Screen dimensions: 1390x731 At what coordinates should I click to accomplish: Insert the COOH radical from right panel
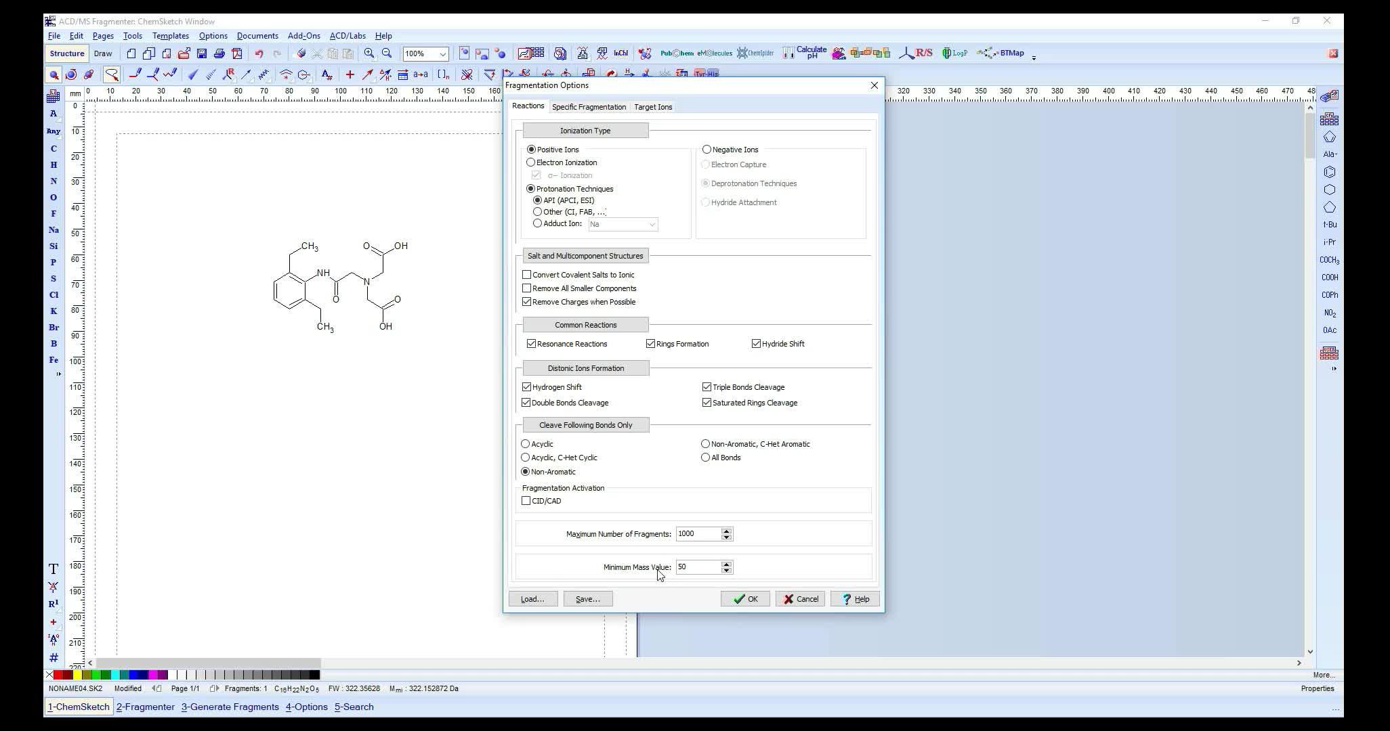click(1329, 278)
